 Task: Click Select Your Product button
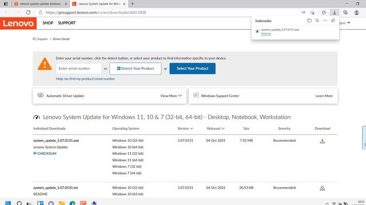[x=192, y=68]
